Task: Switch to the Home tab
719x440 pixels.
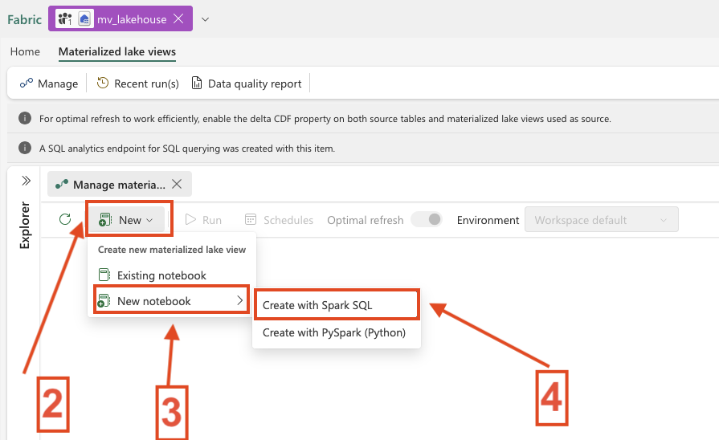Action: 25,51
